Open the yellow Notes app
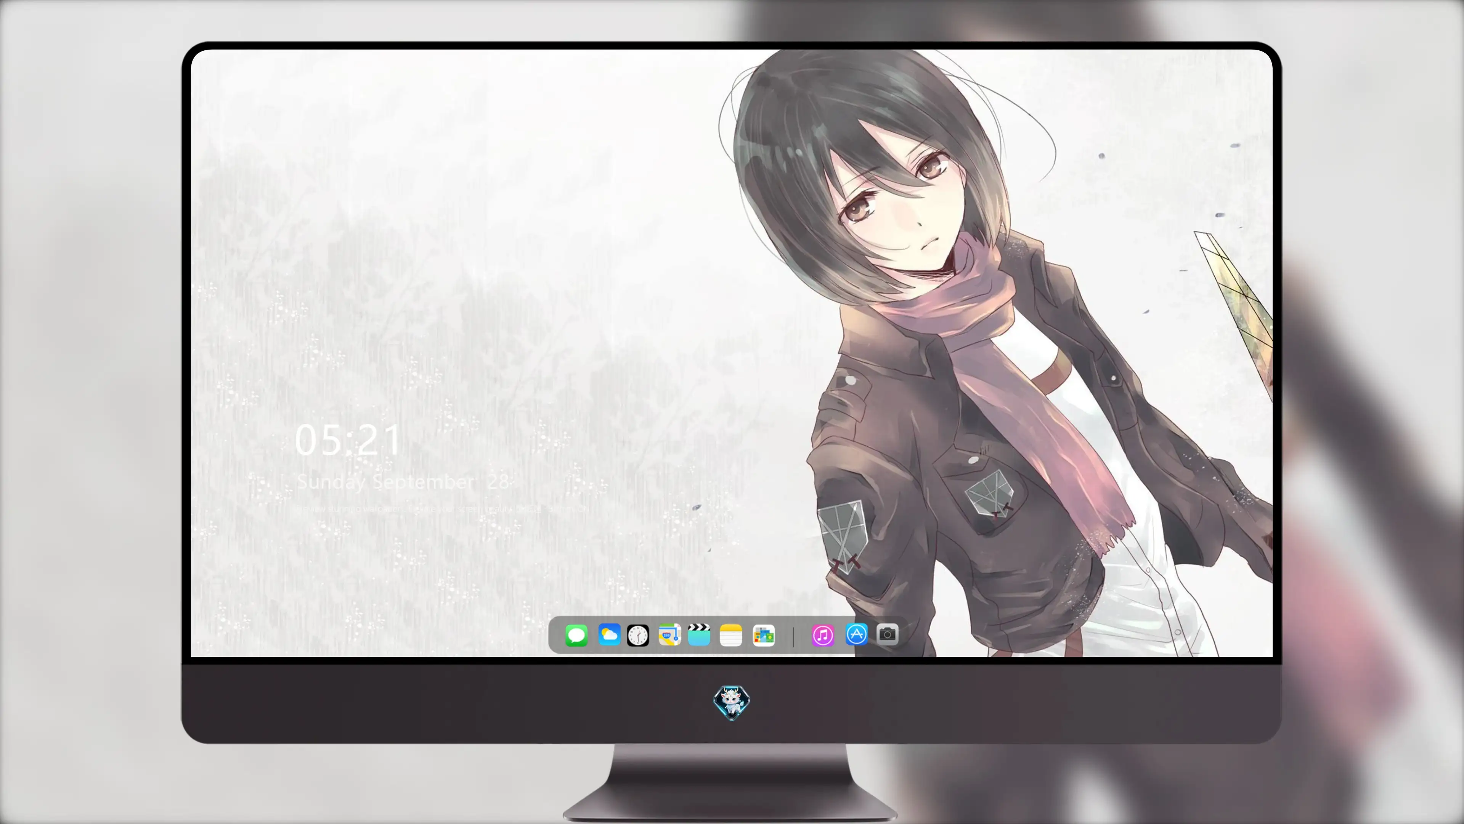 point(731,635)
